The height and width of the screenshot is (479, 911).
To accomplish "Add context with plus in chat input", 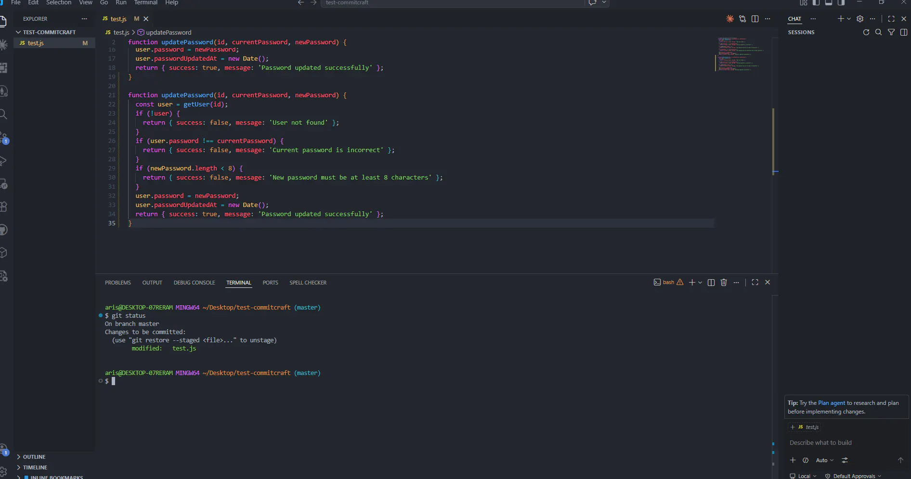I will click(x=793, y=460).
